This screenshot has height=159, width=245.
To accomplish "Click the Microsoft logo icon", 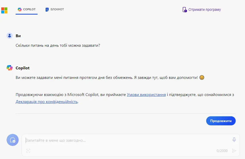I will tap(4, 11).
